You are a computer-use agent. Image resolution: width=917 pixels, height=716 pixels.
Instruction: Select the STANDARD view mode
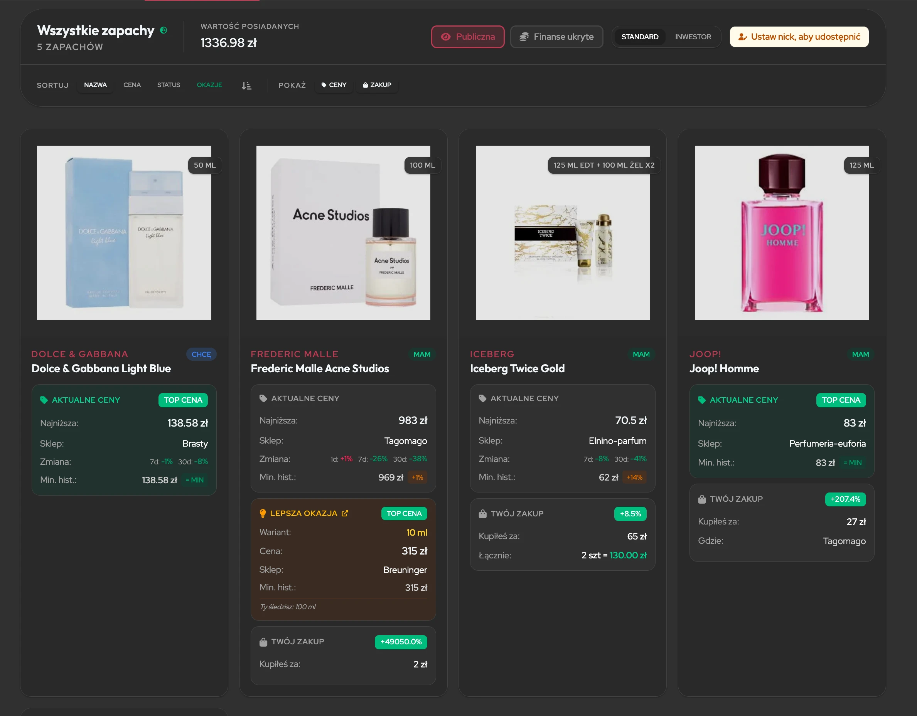click(x=639, y=37)
